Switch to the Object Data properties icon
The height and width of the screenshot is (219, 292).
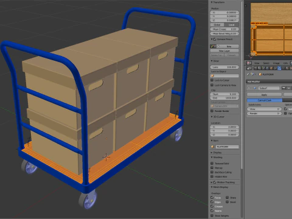click(x=283, y=68)
